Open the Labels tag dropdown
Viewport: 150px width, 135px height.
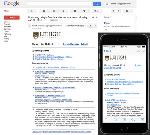click(85, 11)
